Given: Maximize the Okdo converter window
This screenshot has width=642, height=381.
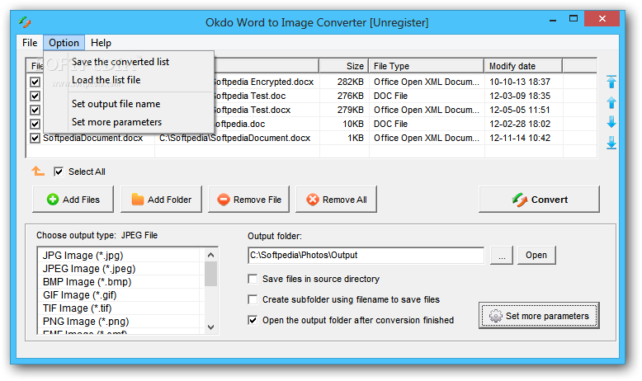Looking at the screenshot, I should [x=574, y=19].
